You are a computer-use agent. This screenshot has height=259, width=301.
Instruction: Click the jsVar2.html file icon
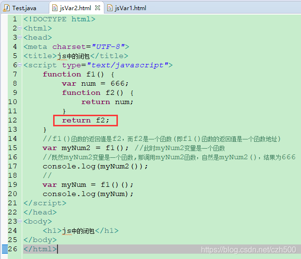click(55, 8)
